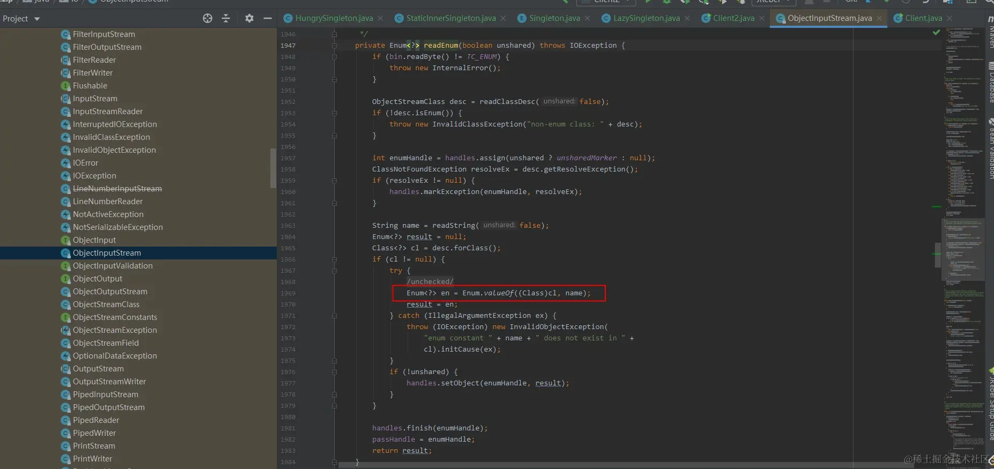Screen dimensions: 994x469
Task: Select FilterInputStream in project tree
Action: [x=104, y=34]
